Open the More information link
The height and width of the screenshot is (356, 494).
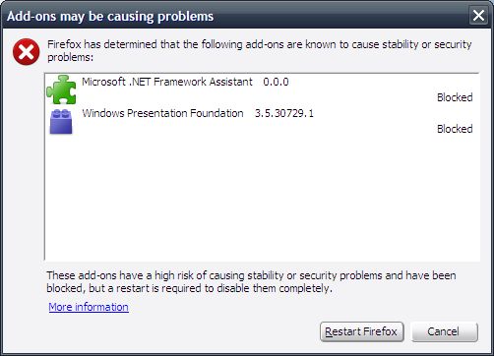click(89, 307)
